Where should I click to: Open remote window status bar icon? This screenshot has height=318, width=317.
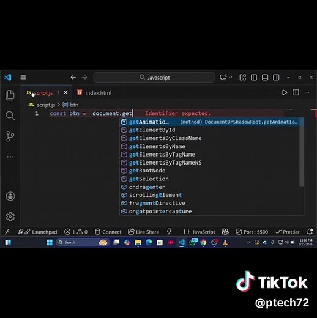click(7, 232)
